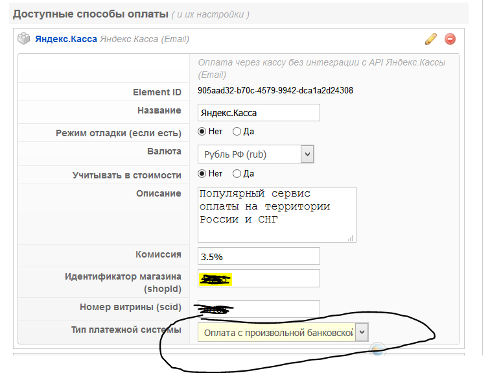Select 'Да' for Режим отладки

click(x=237, y=132)
